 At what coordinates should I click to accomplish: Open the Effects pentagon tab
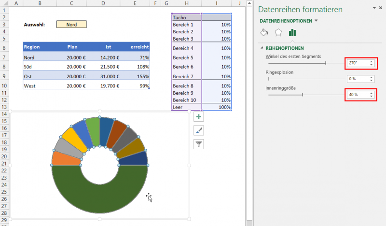278,33
